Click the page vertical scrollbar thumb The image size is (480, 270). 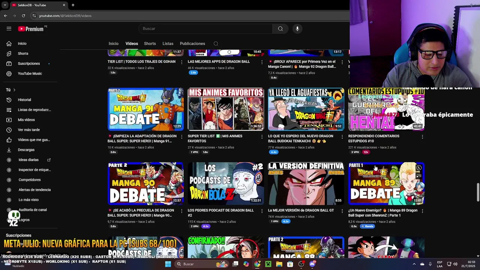(x=477, y=192)
